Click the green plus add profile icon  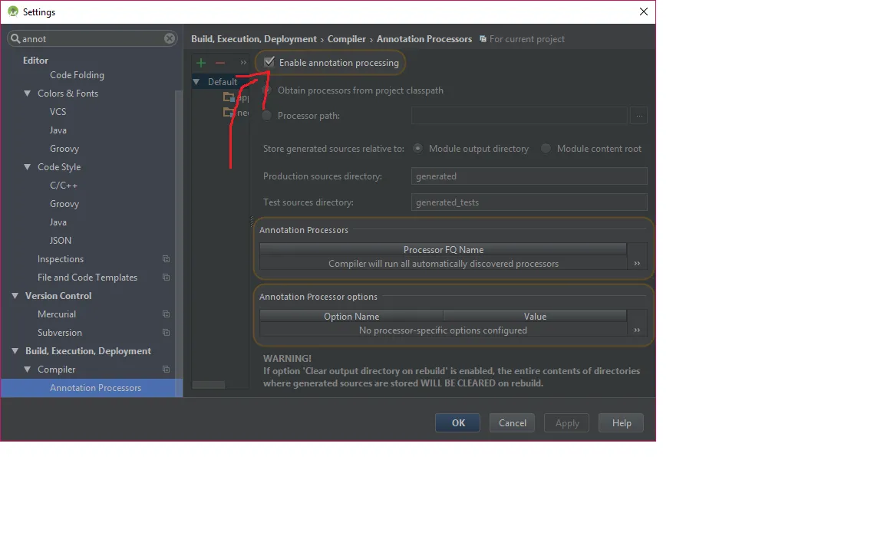(201, 63)
